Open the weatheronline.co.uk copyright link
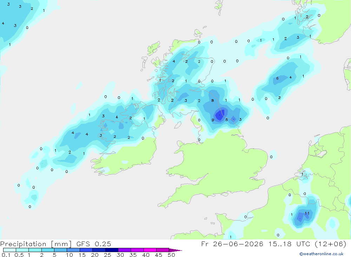This screenshot has height=257, width=351. coord(322,254)
